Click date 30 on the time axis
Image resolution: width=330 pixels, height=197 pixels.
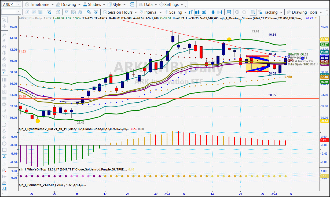(156, 194)
